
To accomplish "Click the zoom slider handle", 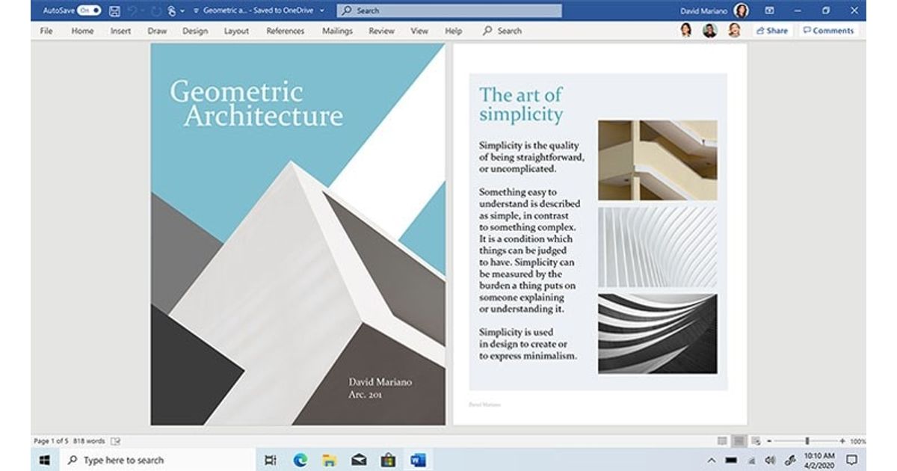I will 807,441.
